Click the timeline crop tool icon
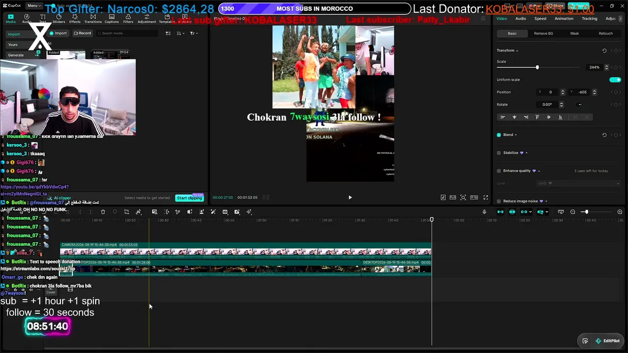 pos(126,212)
